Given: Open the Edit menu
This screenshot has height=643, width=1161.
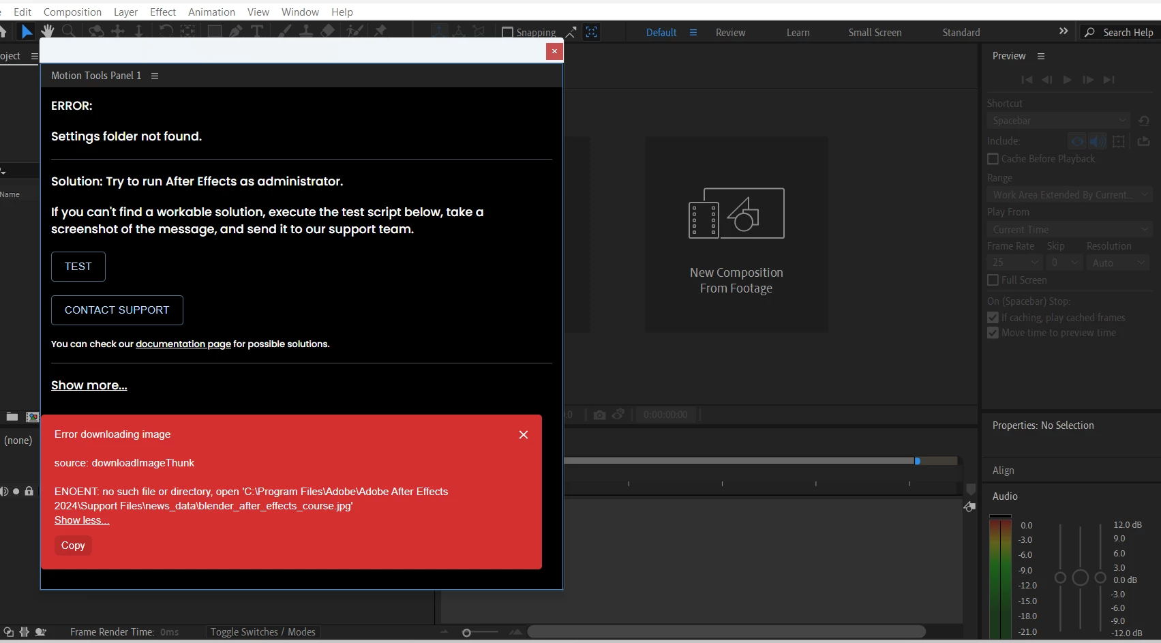Looking at the screenshot, I should coord(22,12).
